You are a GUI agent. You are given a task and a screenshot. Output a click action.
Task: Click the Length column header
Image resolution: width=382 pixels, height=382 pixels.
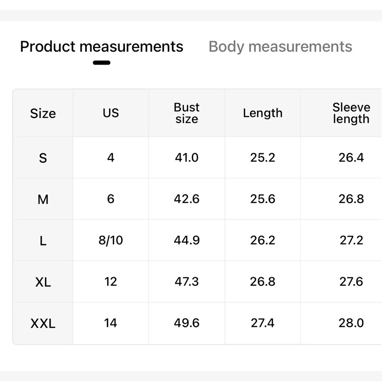(x=263, y=113)
